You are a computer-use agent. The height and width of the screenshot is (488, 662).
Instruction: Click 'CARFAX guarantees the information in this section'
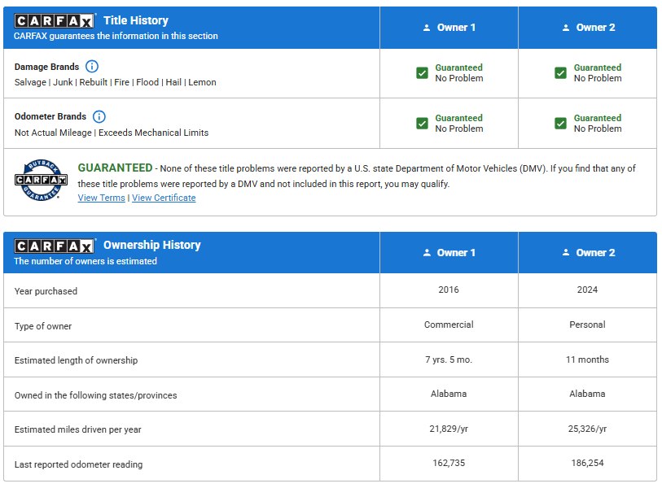point(116,36)
